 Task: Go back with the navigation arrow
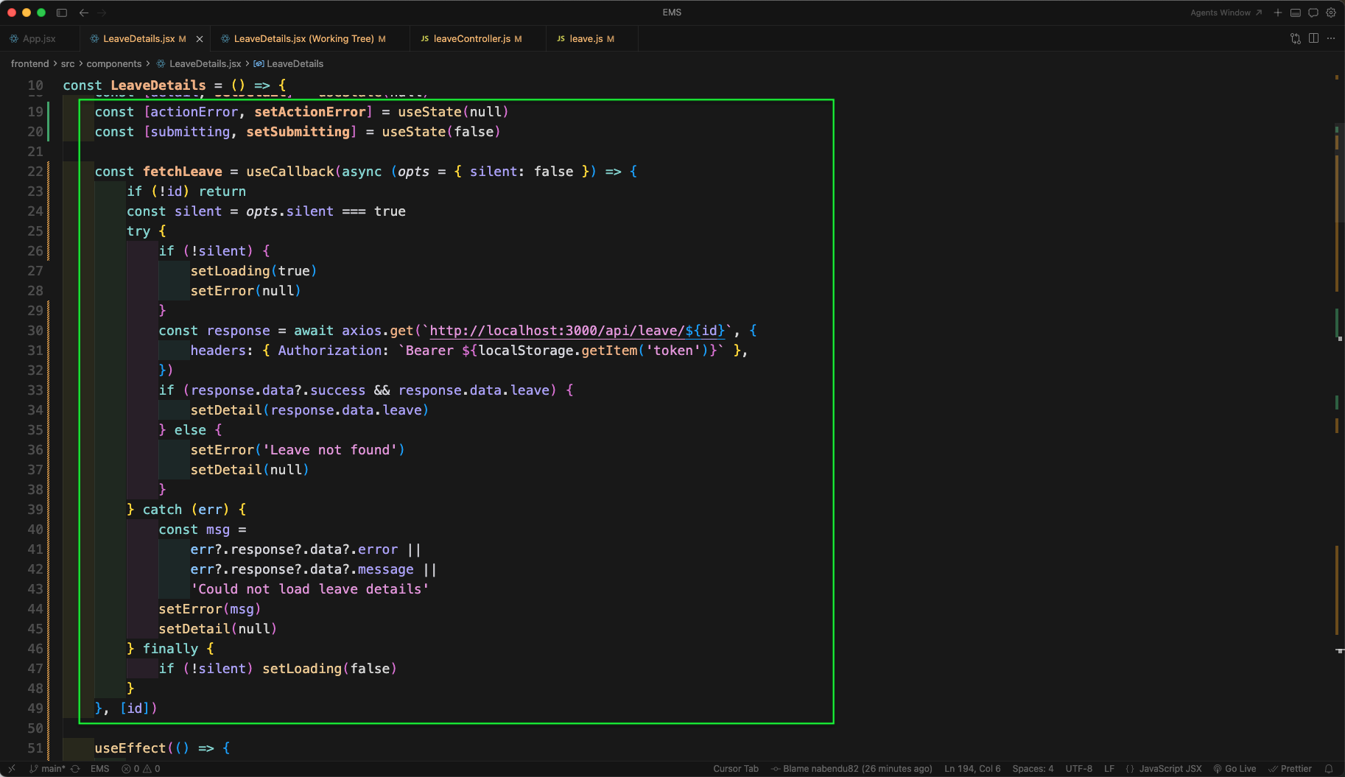coord(84,13)
